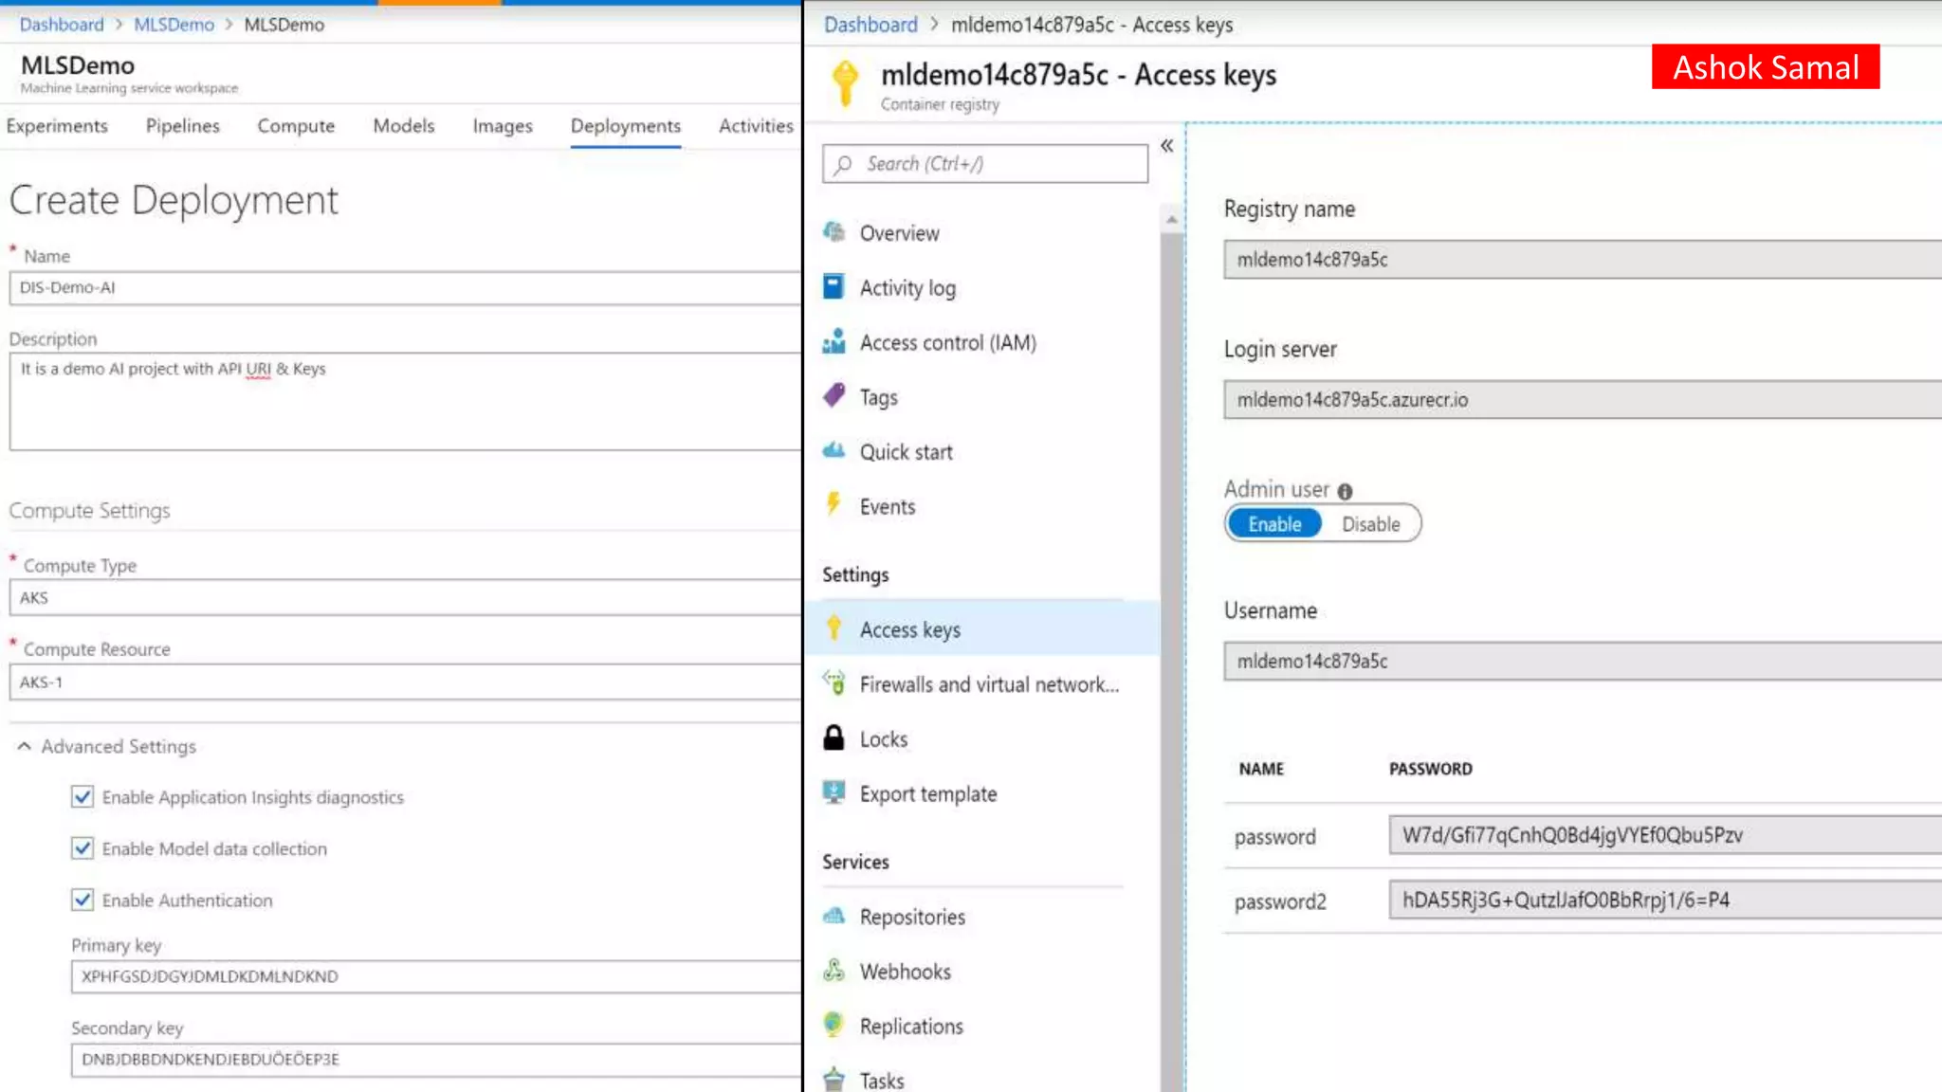Click the Admin user info icon
The width and height of the screenshot is (1942, 1092).
tap(1345, 491)
